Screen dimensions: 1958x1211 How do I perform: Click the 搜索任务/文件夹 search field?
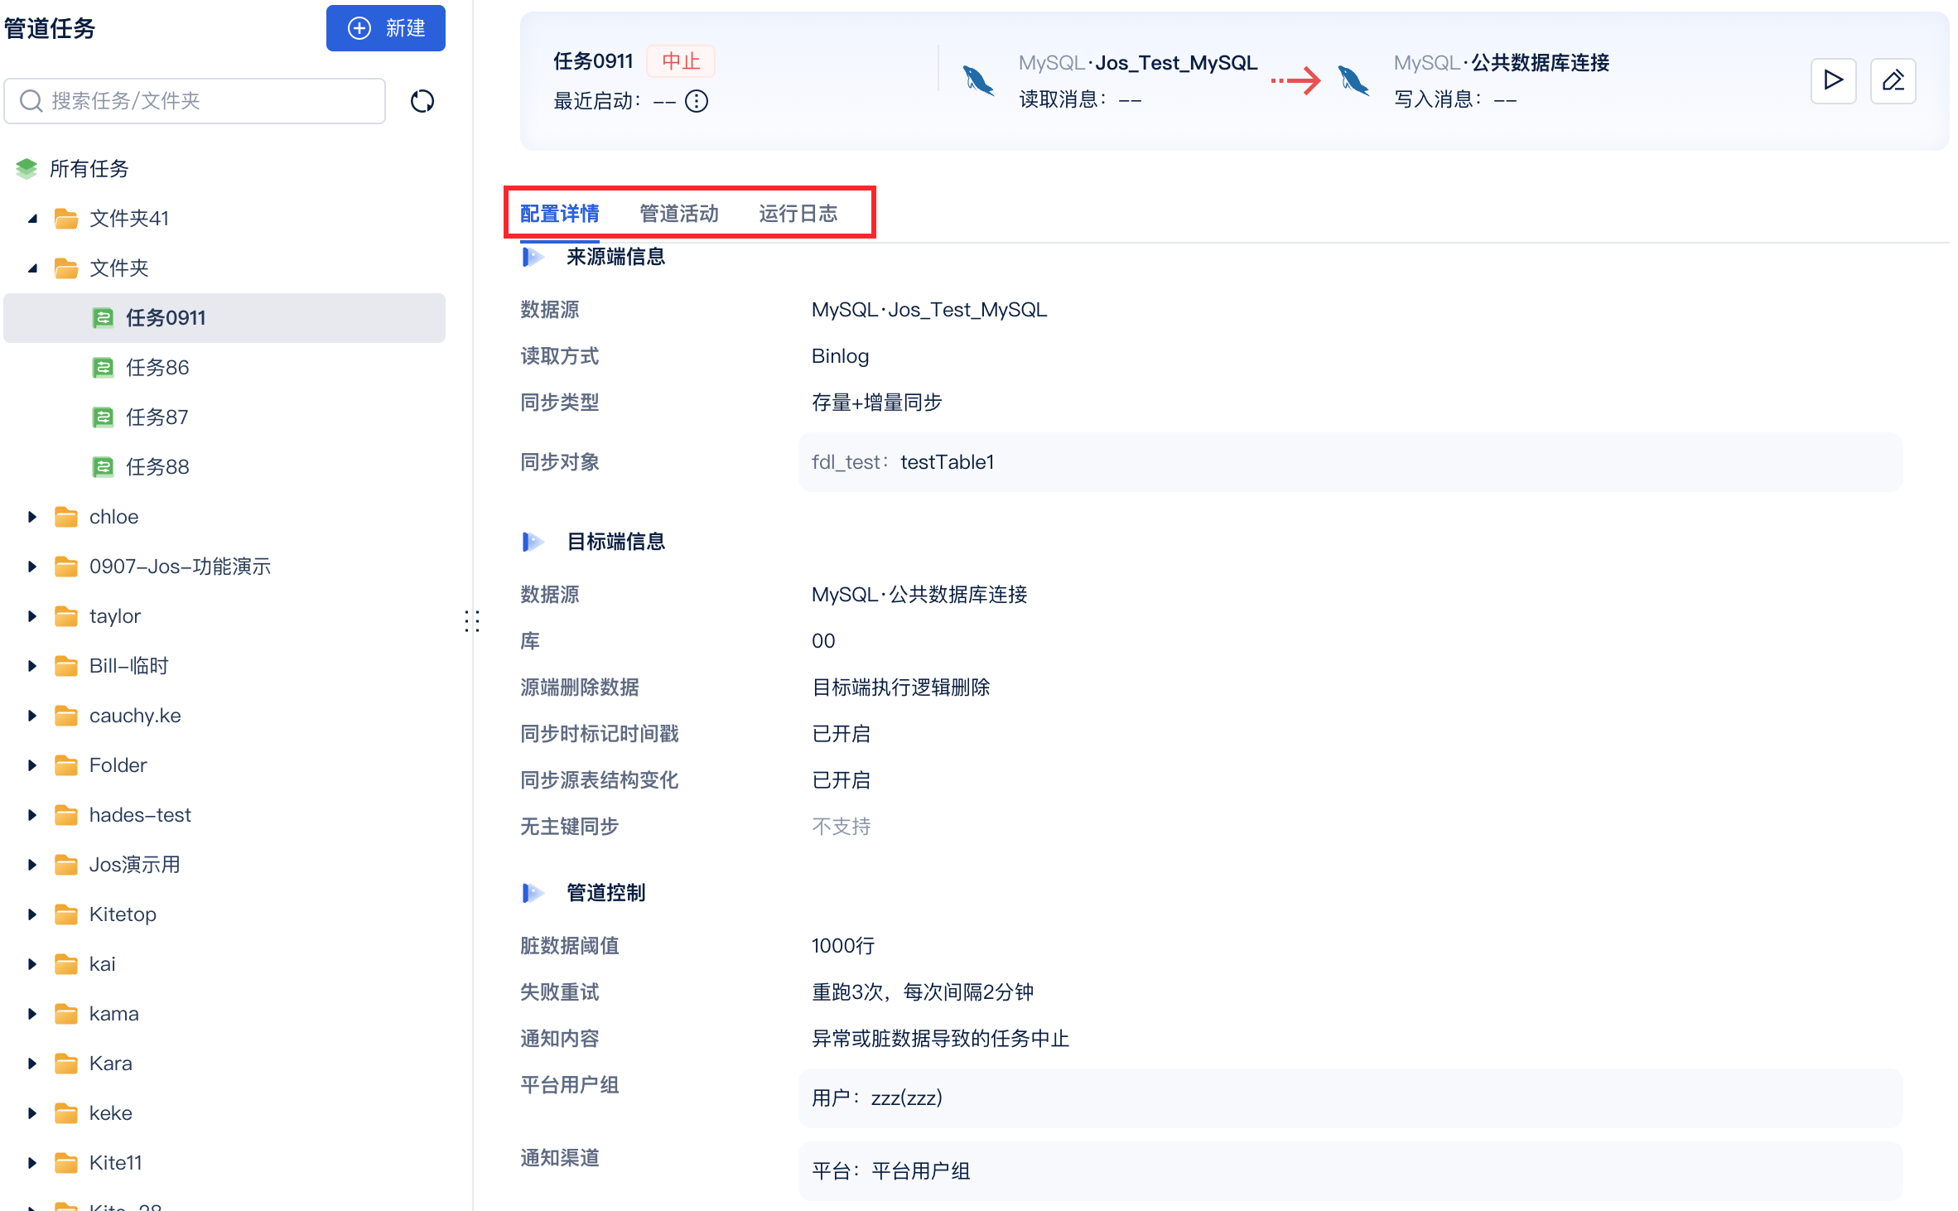click(195, 101)
